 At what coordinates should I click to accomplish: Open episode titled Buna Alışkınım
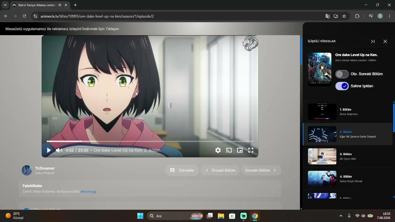[349, 114]
